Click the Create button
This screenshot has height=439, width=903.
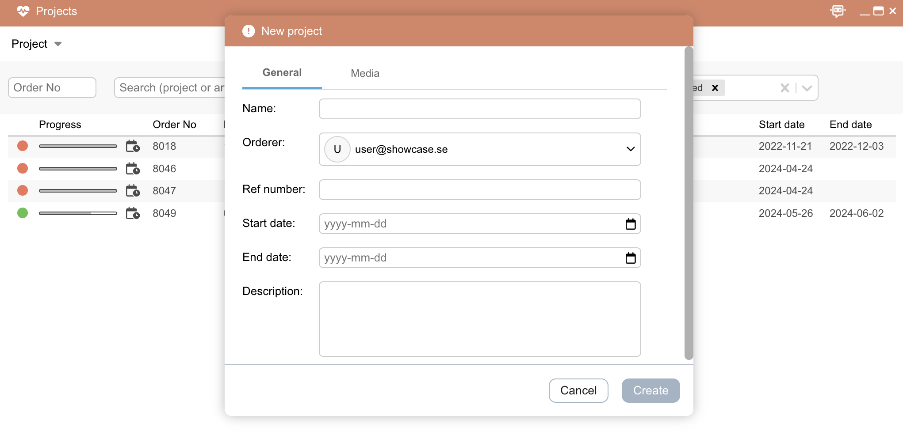click(x=650, y=390)
